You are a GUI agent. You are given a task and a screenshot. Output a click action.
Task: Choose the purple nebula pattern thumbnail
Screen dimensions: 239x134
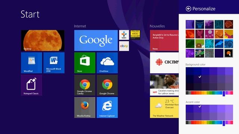pyautogui.click(x=190, y=53)
